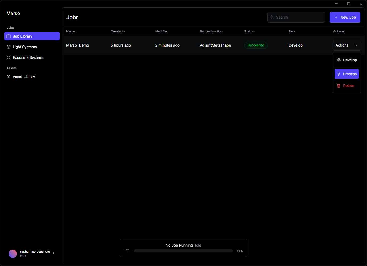Click the job queue list icon
The width and height of the screenshot is (367, 266).
pyautogui.click(x=127, y=251)
